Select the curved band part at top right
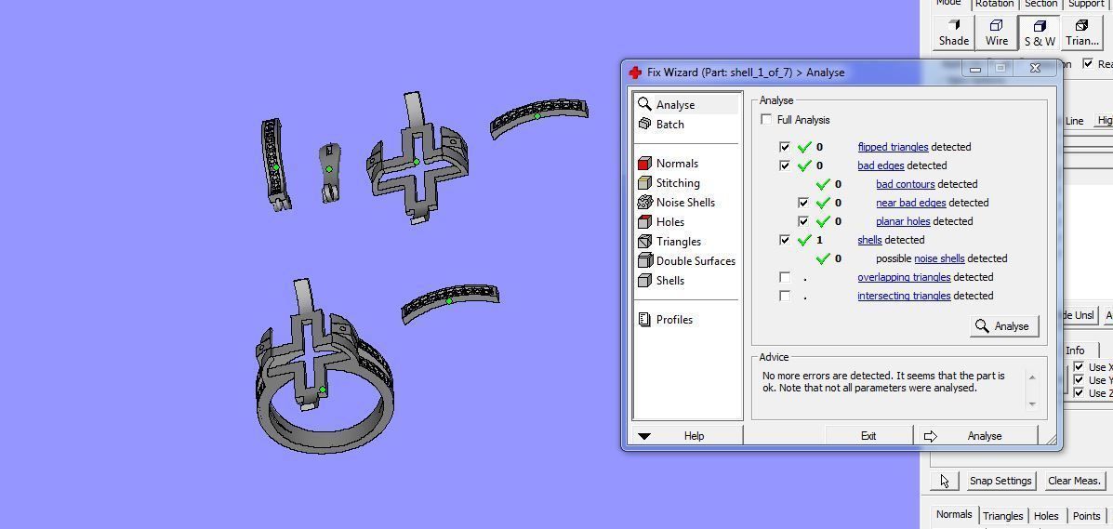The image size is (1113, 529). [538, 117]
